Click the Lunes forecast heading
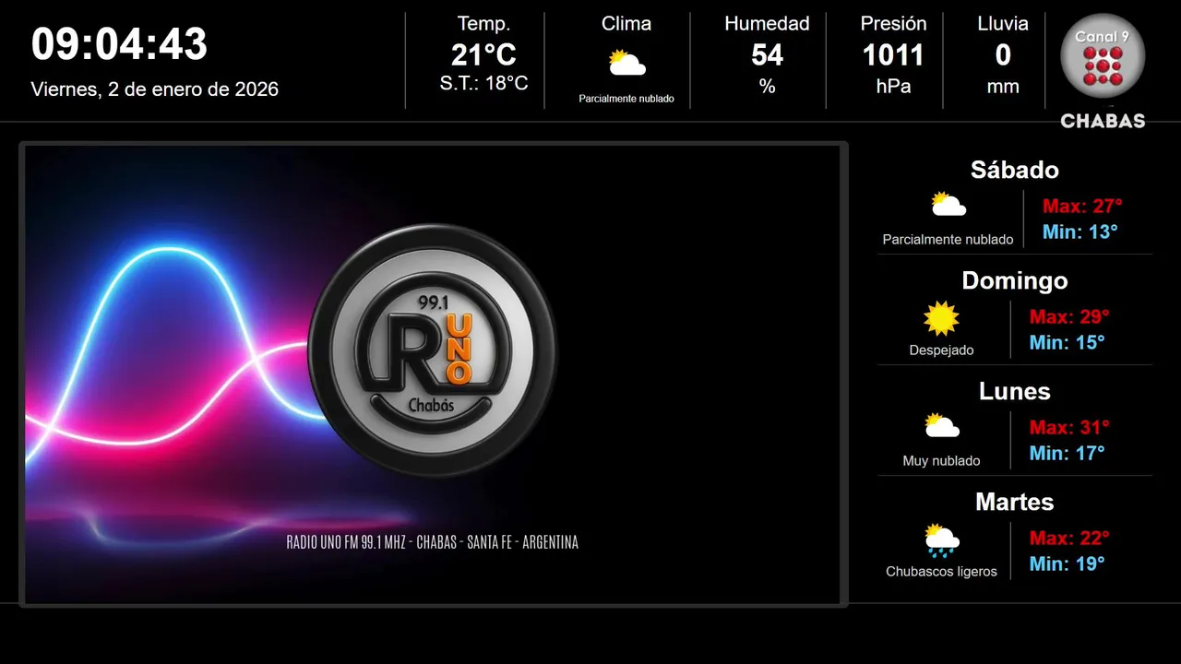This screenshot has width=1181, height=664. [x=1015, y=391]
